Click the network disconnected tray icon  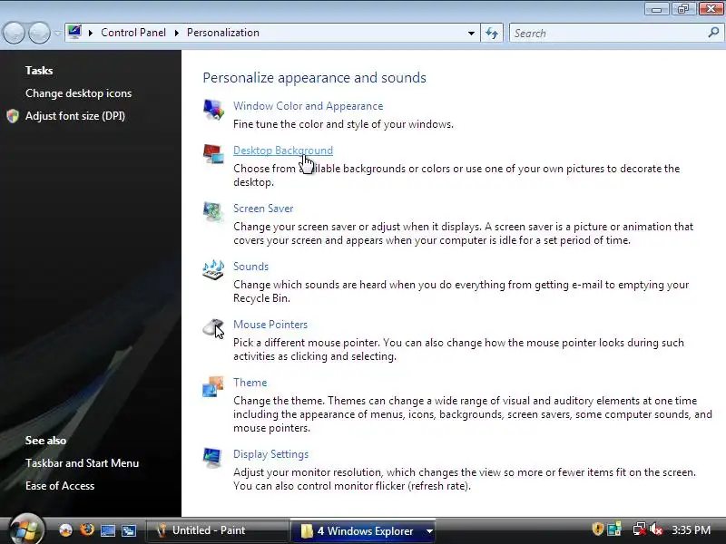click(640, 529)
